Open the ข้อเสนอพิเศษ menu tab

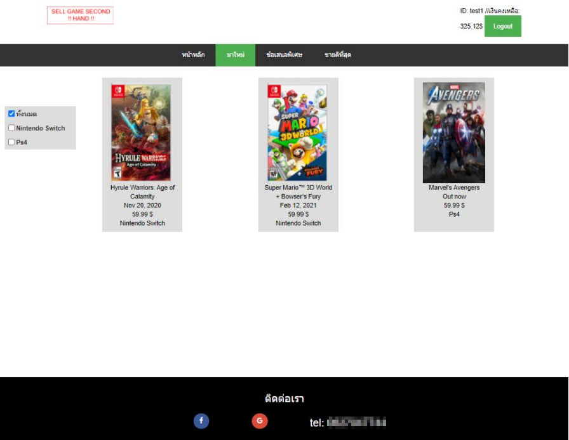pos(284,55)
